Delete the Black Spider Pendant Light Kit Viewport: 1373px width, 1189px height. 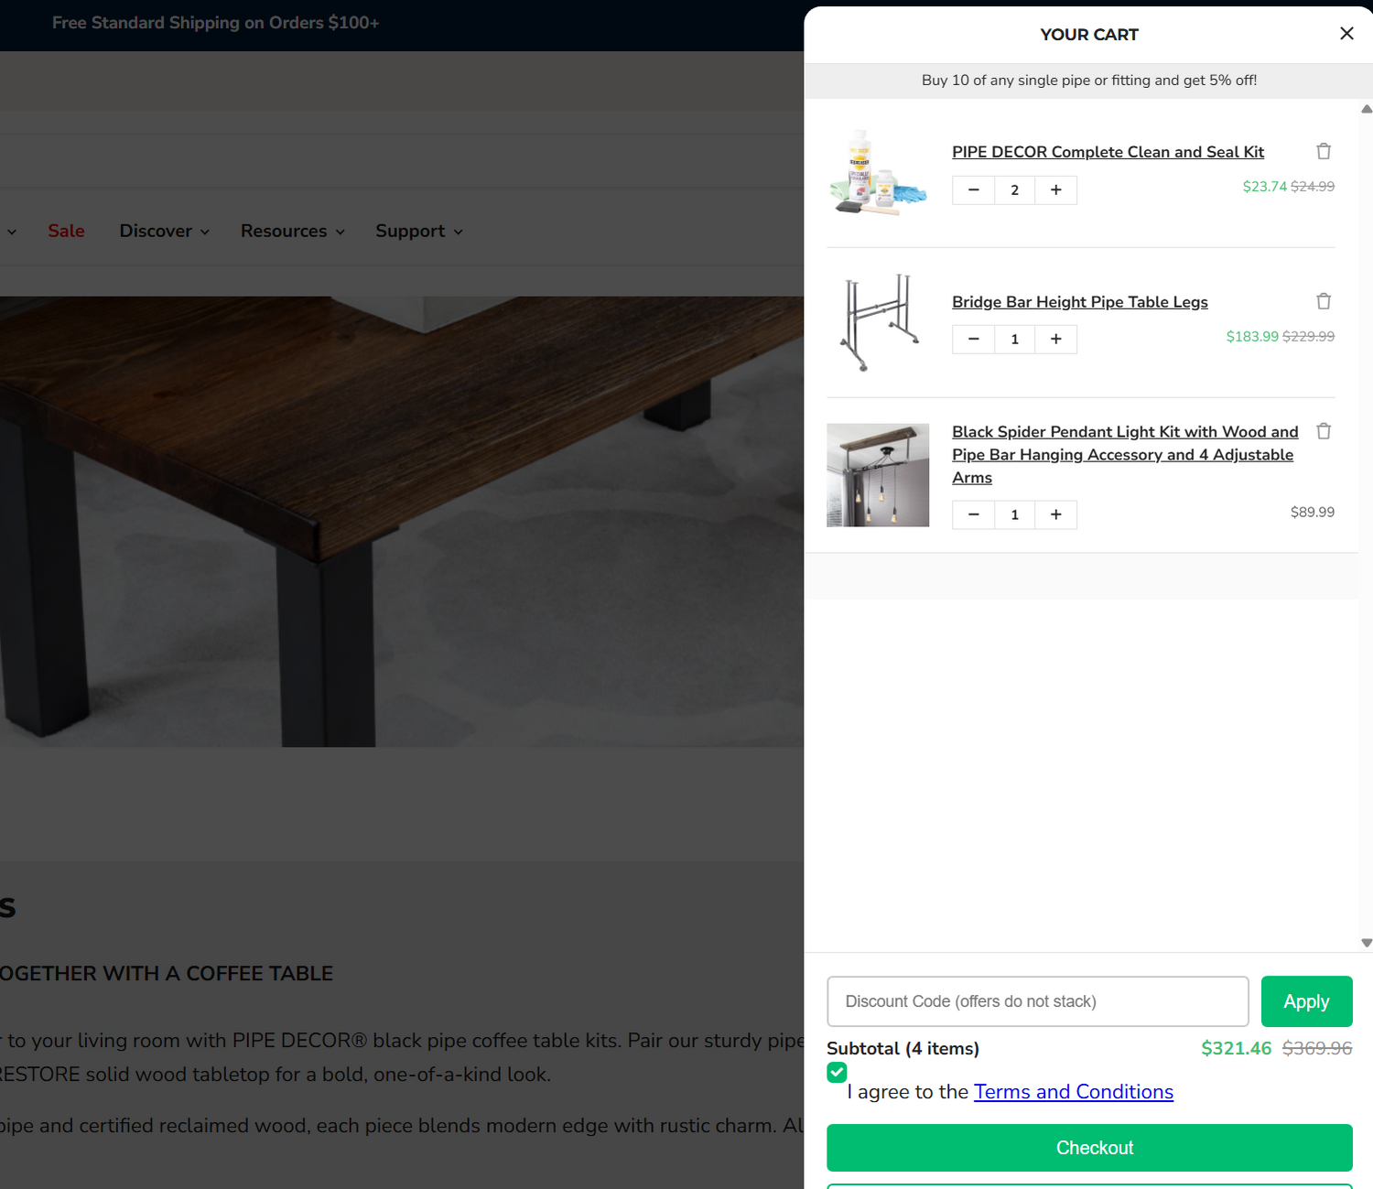1324,430
